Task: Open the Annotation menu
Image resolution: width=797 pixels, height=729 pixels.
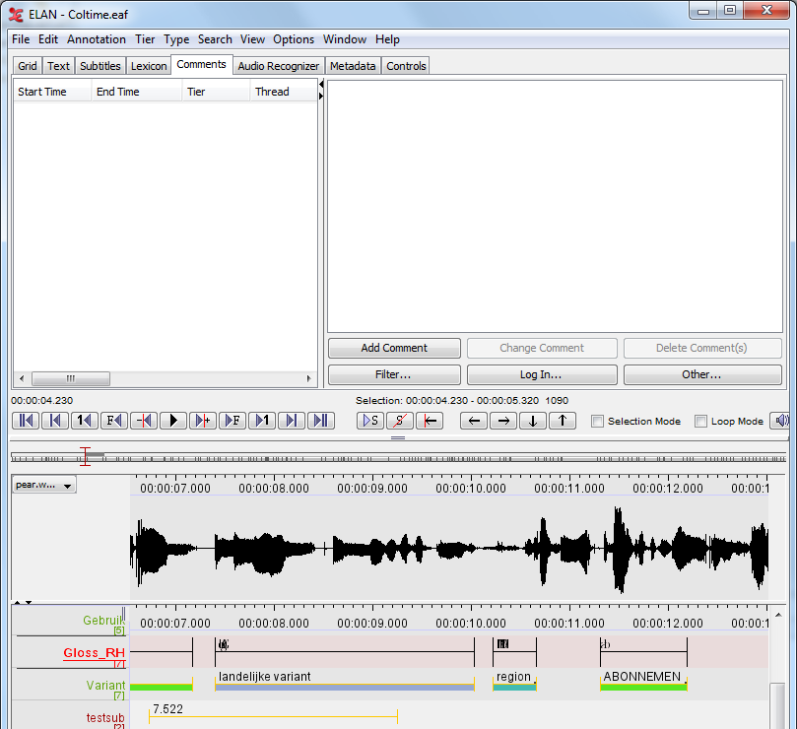Action: coord(97,39)
